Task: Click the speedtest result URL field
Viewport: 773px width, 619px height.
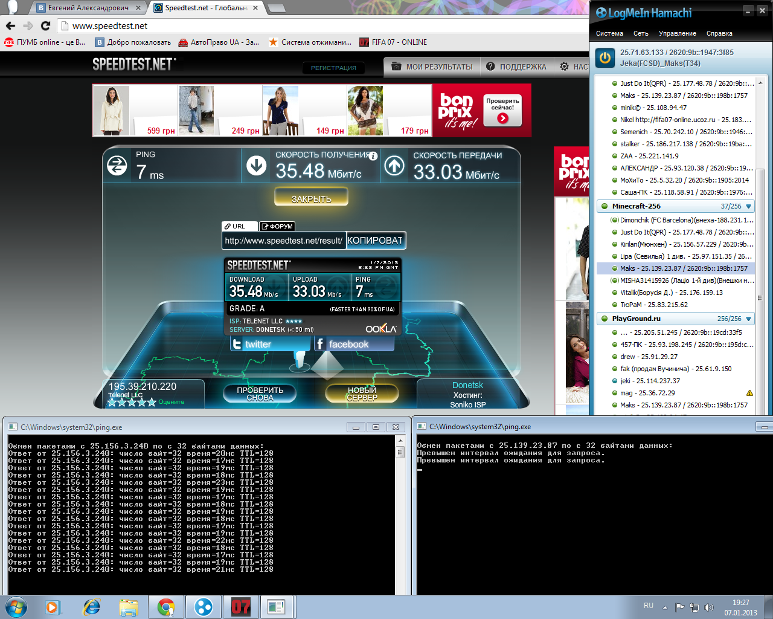Action: click(x=284, y=241)
